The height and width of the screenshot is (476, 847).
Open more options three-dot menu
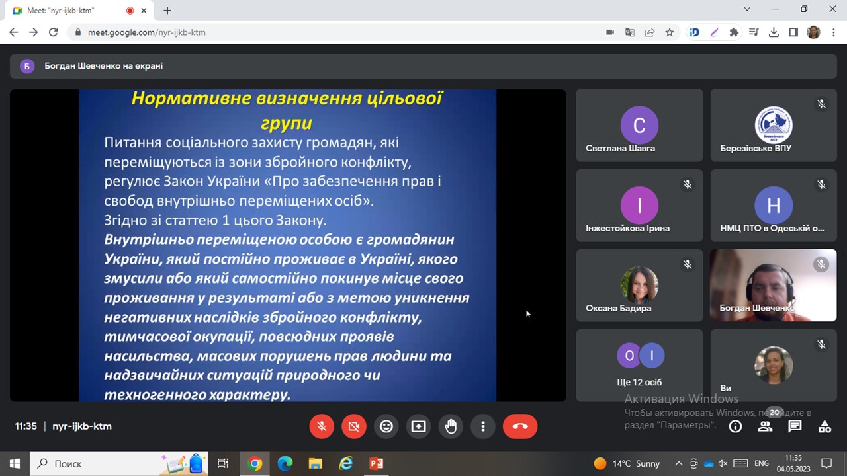(483, 427)
